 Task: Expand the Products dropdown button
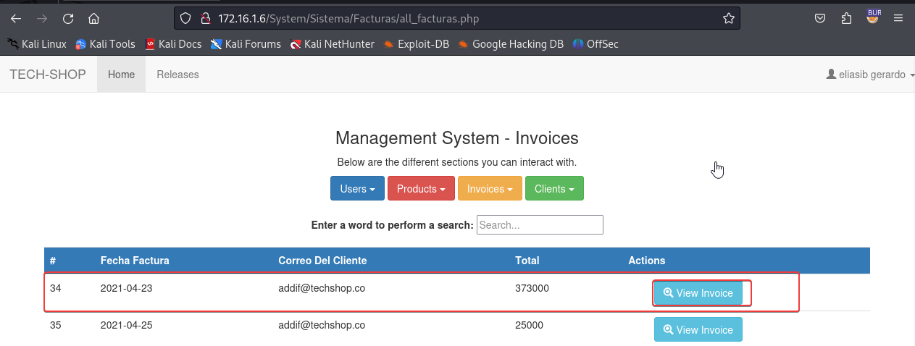tap(421, 189)
